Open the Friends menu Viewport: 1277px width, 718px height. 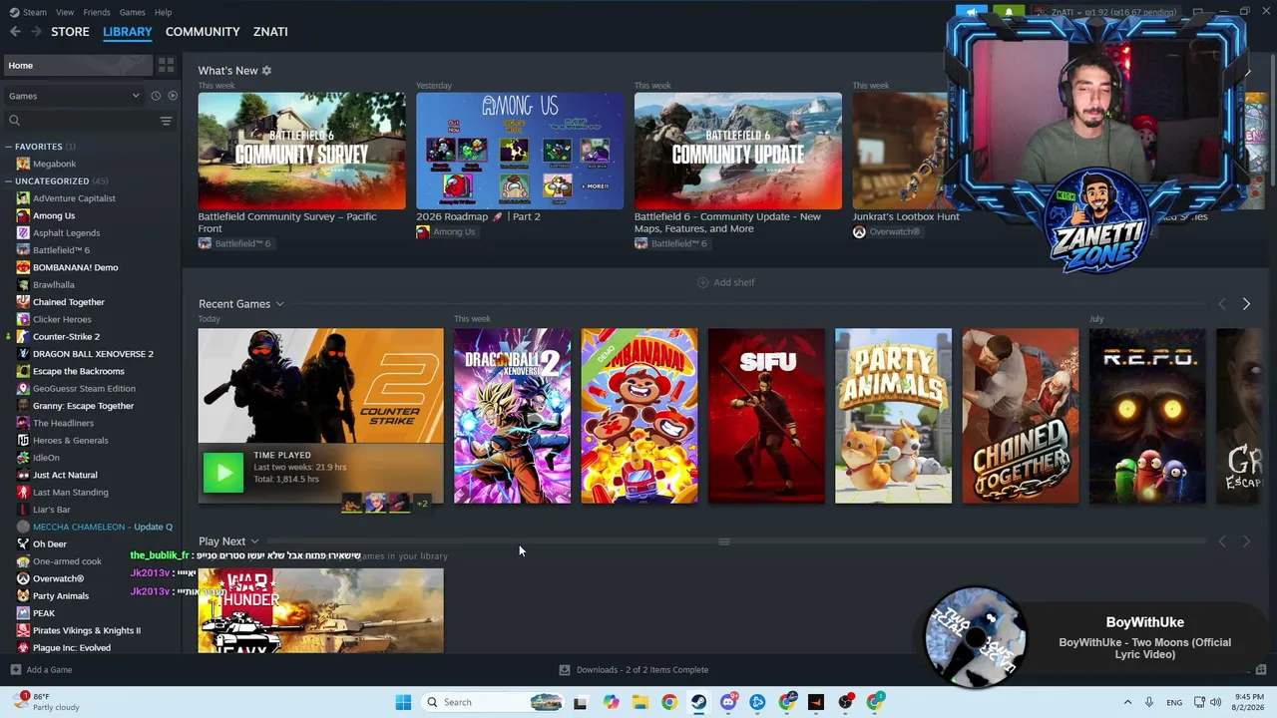coord(97,12)
